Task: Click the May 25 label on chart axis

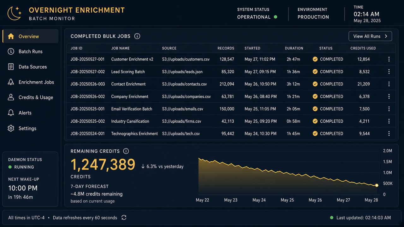Action: point(287,200)
